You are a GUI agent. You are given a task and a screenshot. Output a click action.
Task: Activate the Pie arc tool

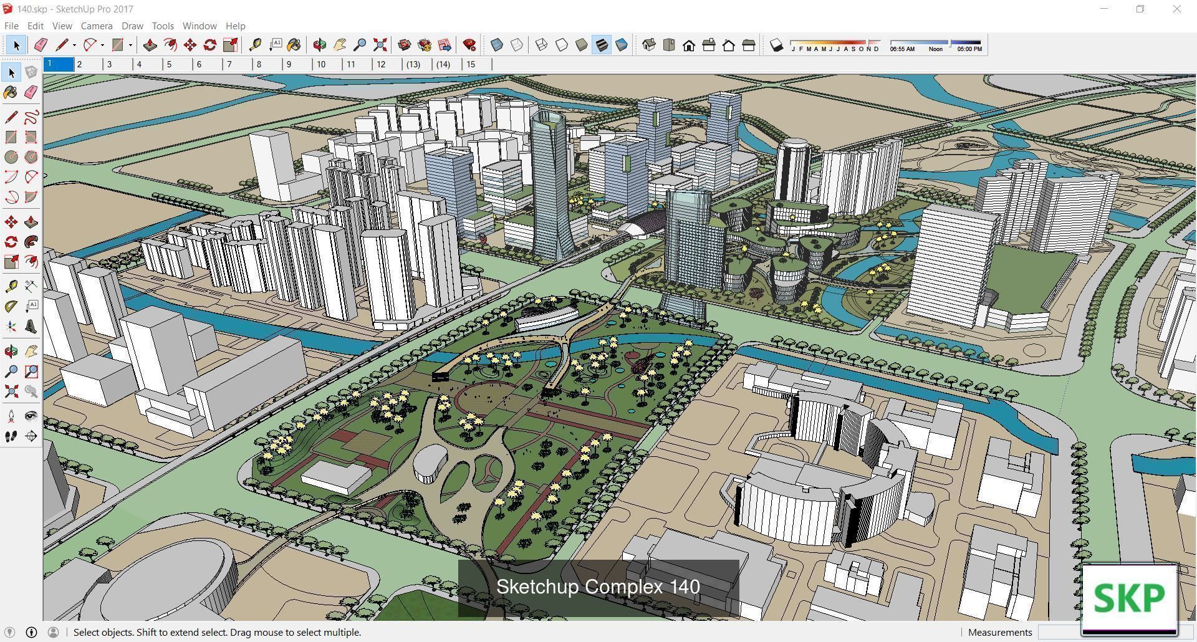click(31, 197)
